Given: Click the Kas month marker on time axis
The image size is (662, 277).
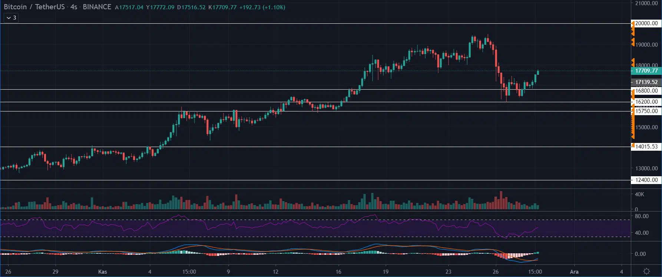Looking at the screenshot, I should (103, 272).
